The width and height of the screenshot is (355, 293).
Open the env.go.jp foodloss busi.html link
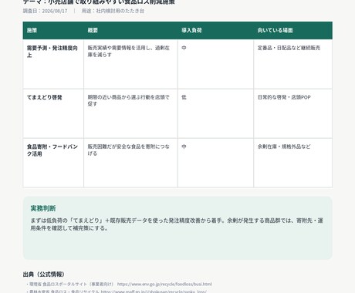(164, 284)
